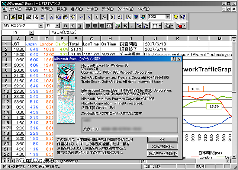Click the vertical scrollbar up arrow
The width and height of the screenshot is (238, 170).
[234, 39]
